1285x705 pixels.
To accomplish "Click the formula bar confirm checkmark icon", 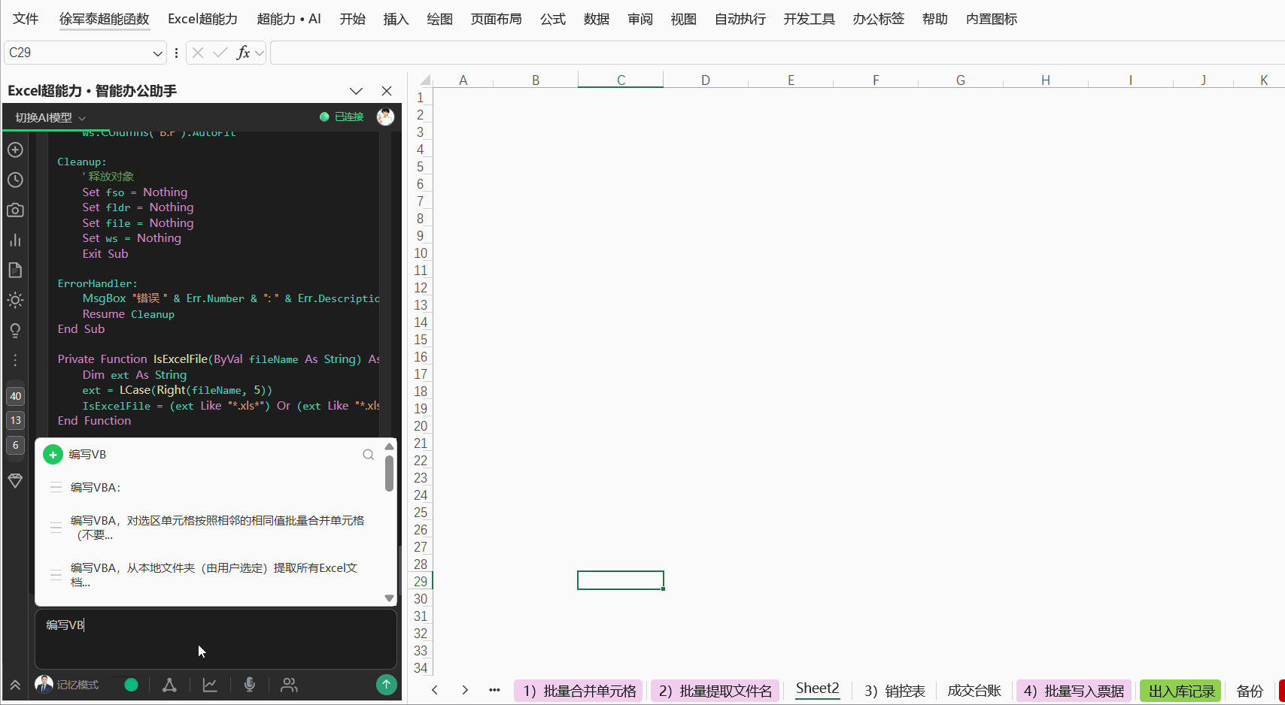I will [x=220, y=53].
